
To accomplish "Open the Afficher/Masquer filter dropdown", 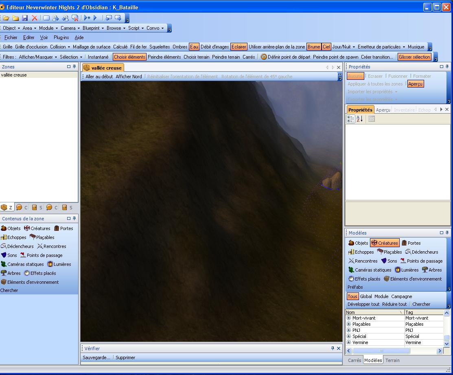I will (x=38, y=57).
